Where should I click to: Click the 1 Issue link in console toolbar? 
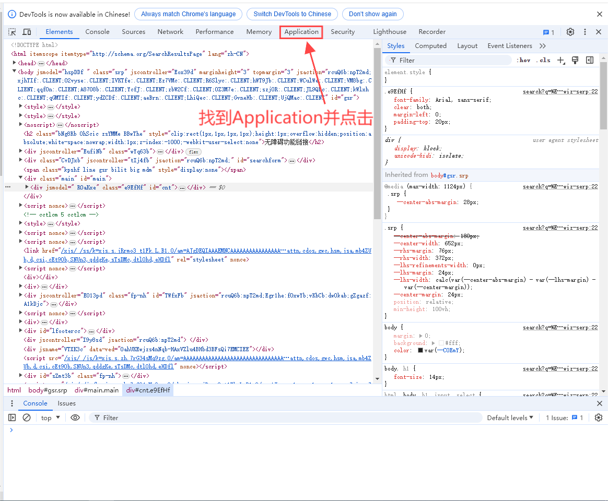pyautogui.click(x=565, y=417)
